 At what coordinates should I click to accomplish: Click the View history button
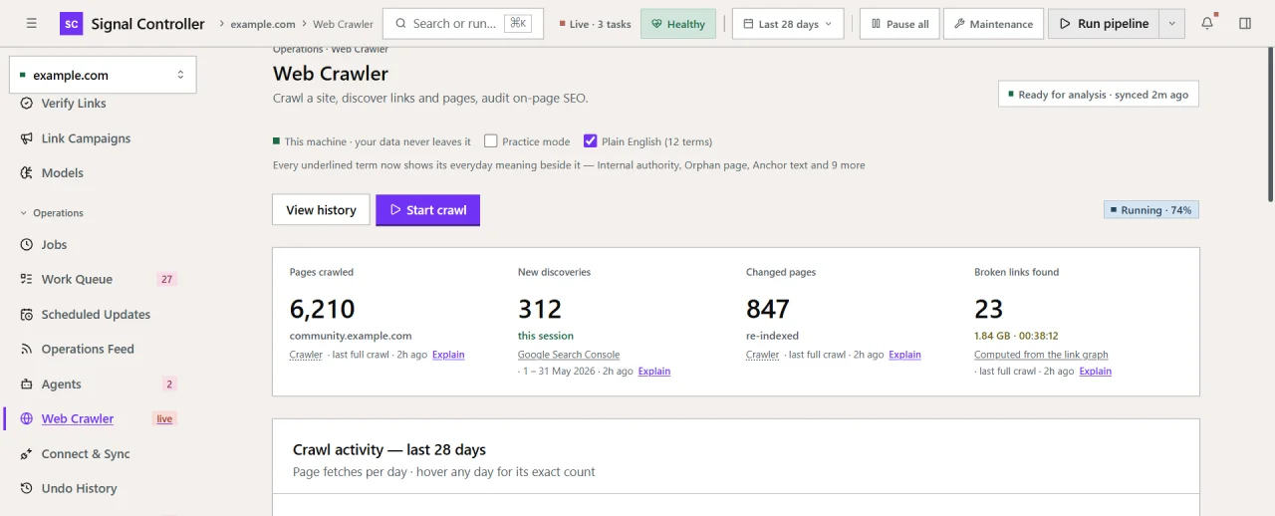coord(321,210)
